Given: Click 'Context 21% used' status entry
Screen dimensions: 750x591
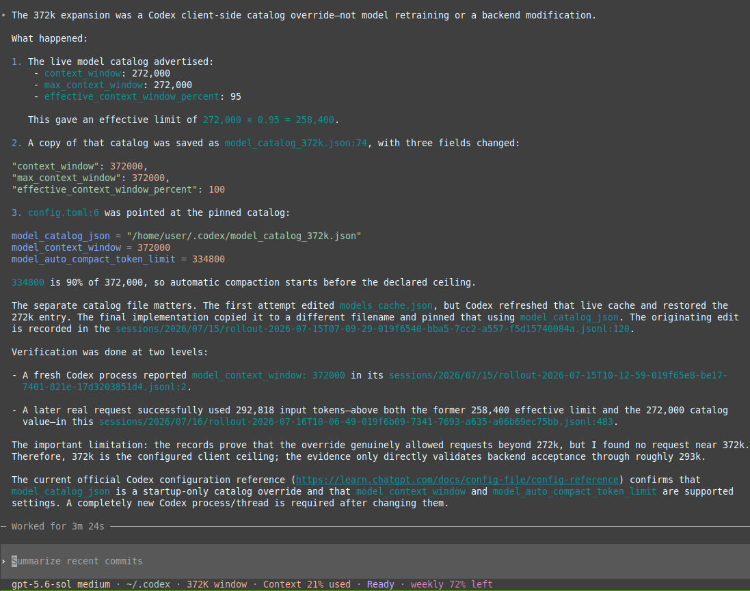Looking at the screenshot, I should (306, 584).
